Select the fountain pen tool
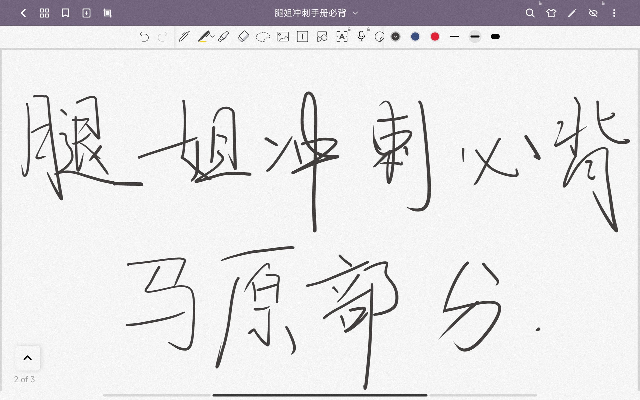This screenshot has height=400, width=640. [184, 36]
